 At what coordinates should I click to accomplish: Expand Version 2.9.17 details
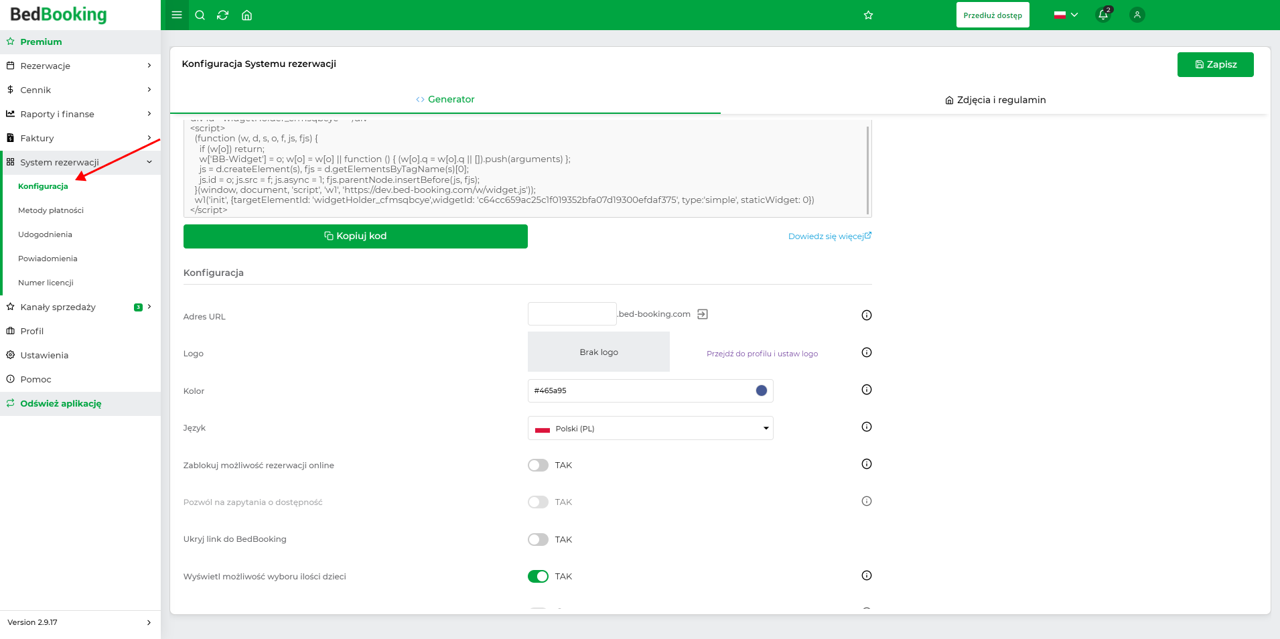point(80,622)
